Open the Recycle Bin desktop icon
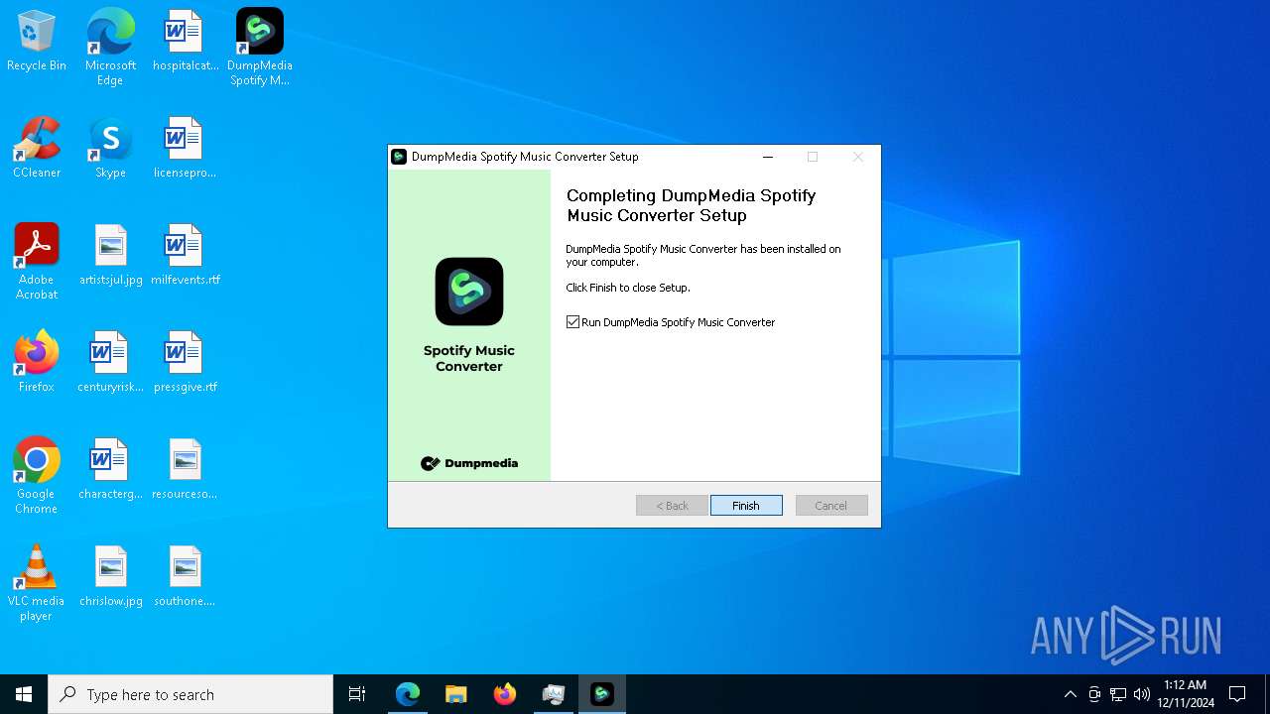Screen dimensions: 1270x714 click(x=37, y=41)
